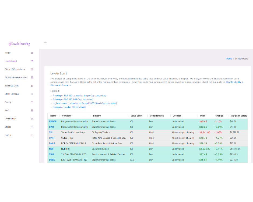Click the Home house icon in sidebar
253x202 pixels.
point(32,53)
